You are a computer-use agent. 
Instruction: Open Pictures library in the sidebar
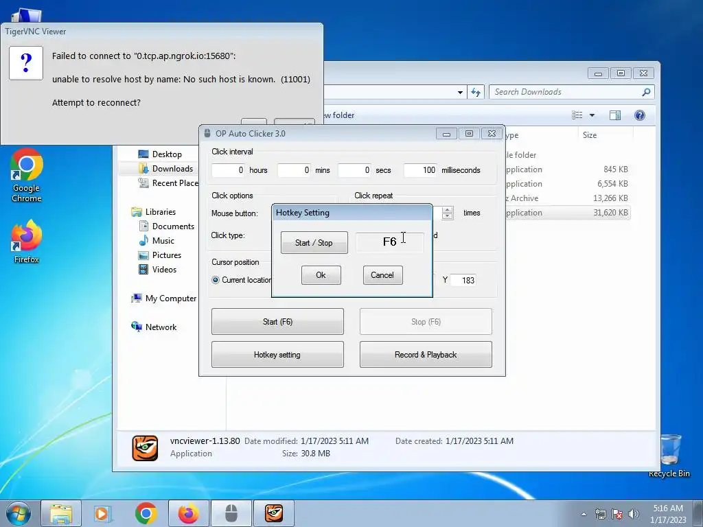pos(160,255)
